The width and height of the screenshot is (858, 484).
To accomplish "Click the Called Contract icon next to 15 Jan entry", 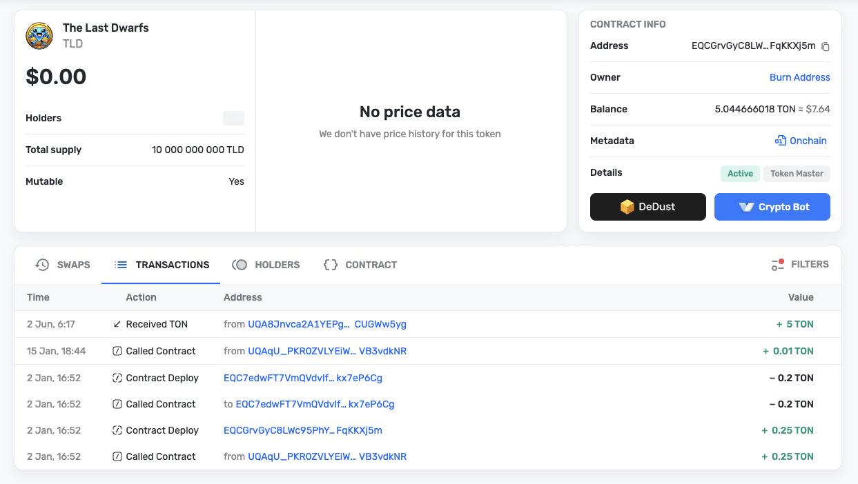I will (117, 351).
